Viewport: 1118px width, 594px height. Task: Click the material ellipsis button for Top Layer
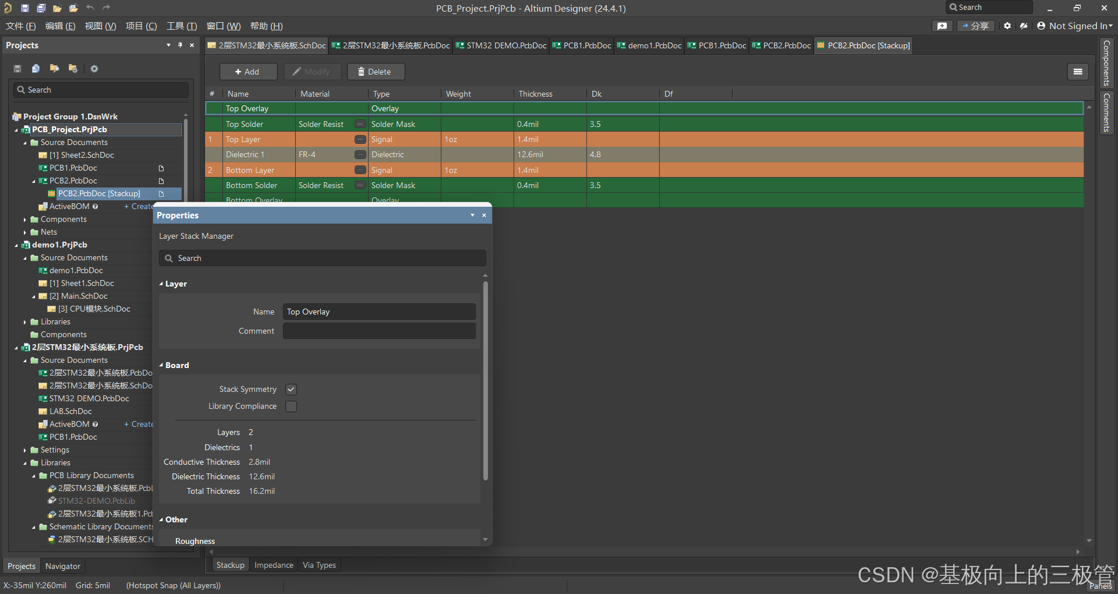tap(360, 139)
